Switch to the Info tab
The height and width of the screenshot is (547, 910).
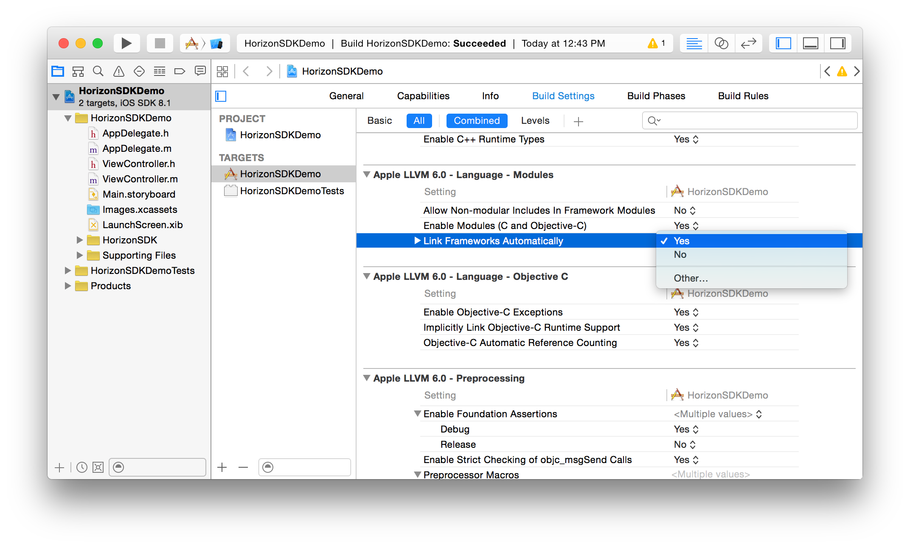tap(490, 96)
